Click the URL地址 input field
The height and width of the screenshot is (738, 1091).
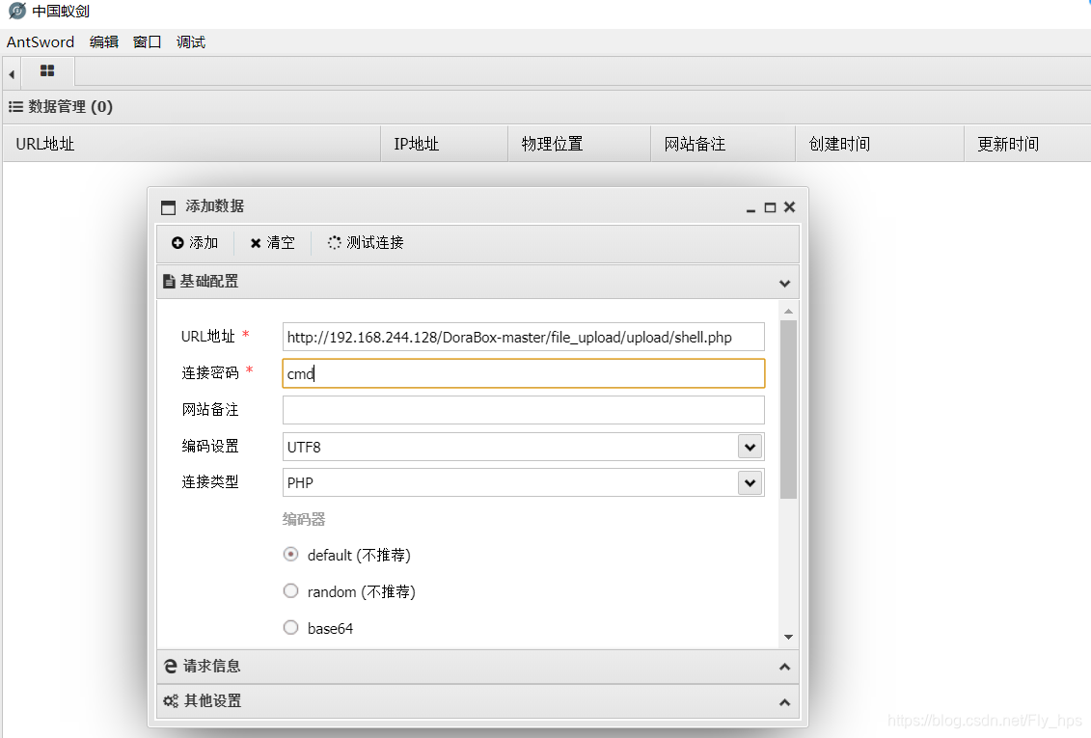click(523, 337)
